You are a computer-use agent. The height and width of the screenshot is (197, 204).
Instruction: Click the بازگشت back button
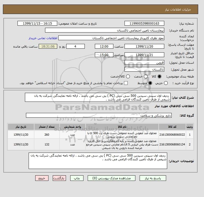pos(59,178)
